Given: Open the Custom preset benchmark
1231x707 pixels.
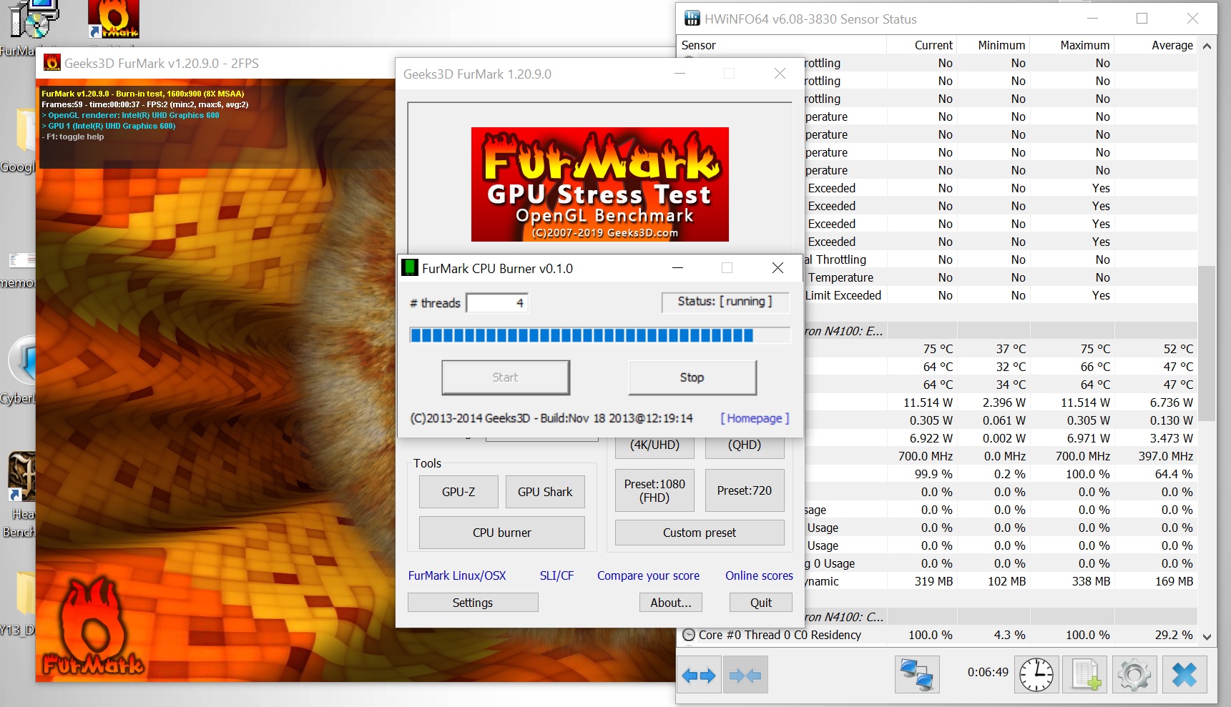Looking at the screenshot, I should (700, 533).
